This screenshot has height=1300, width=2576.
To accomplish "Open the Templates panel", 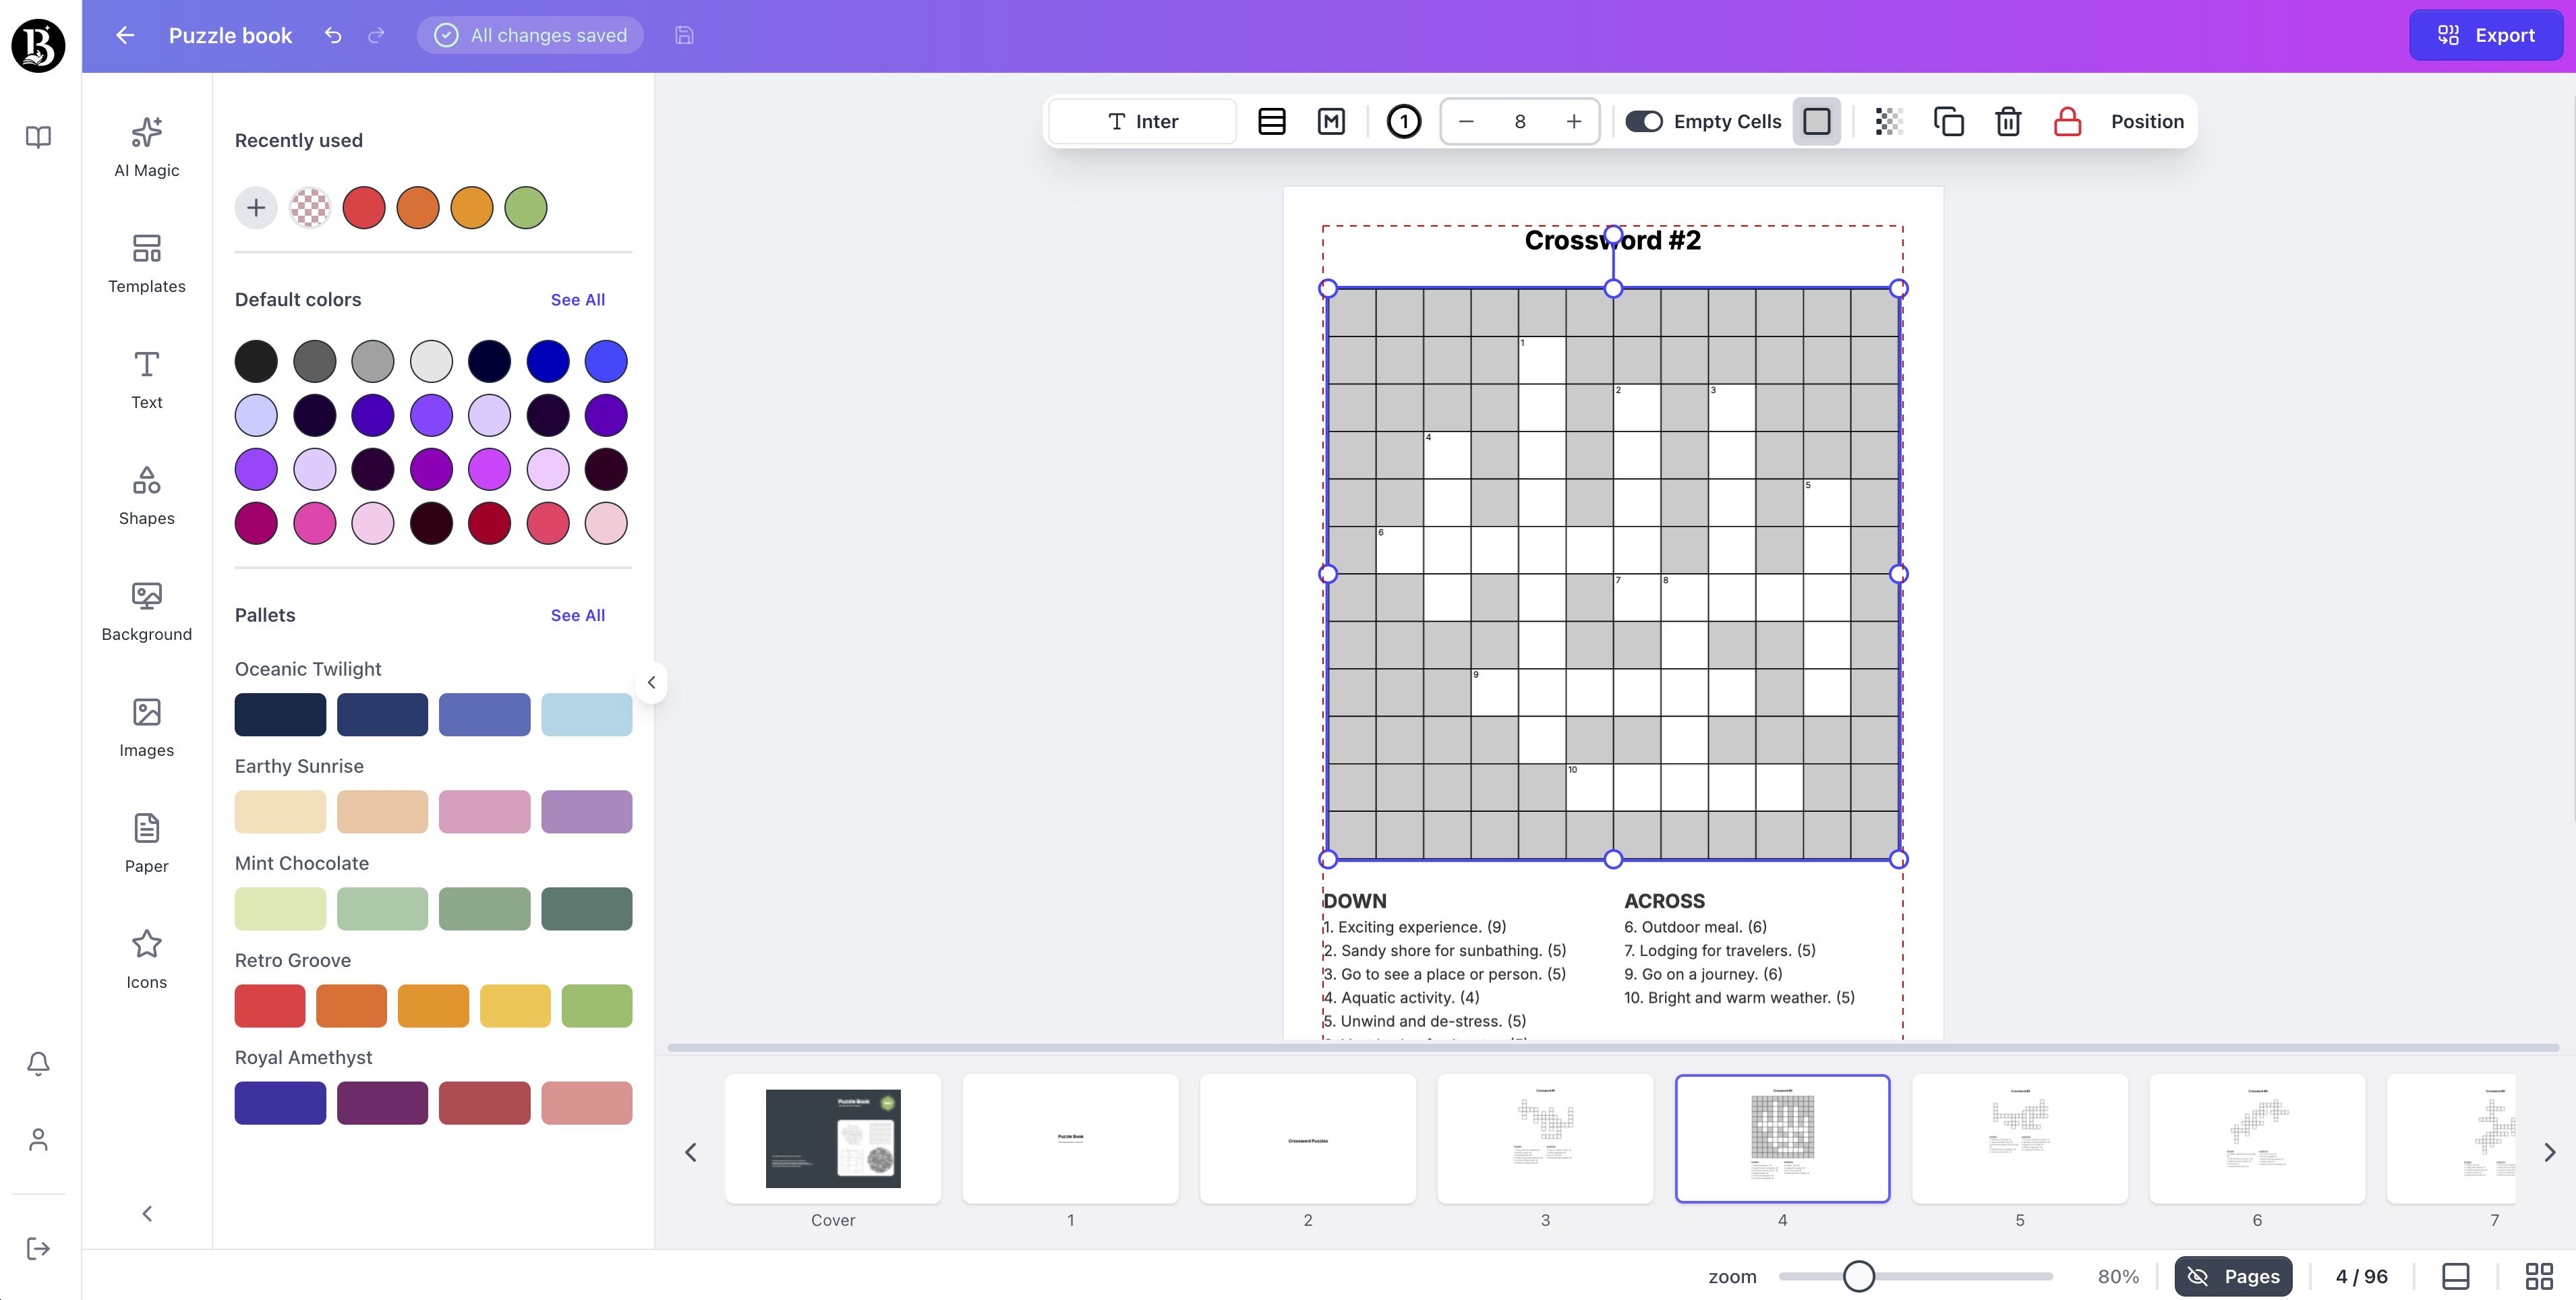I will (146, 264).
